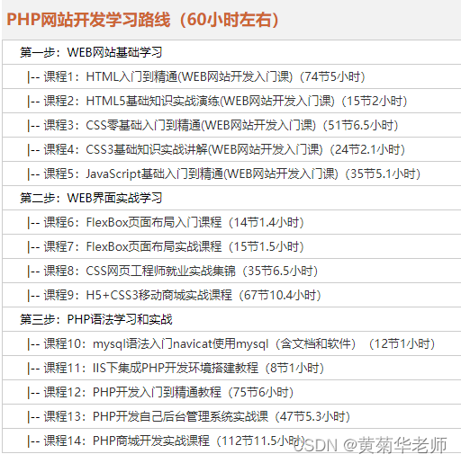This screenshot has height=463, width=461.
Task: Click 课程10 mysql语法入门navicat使用mysql row
Action: 231,343
